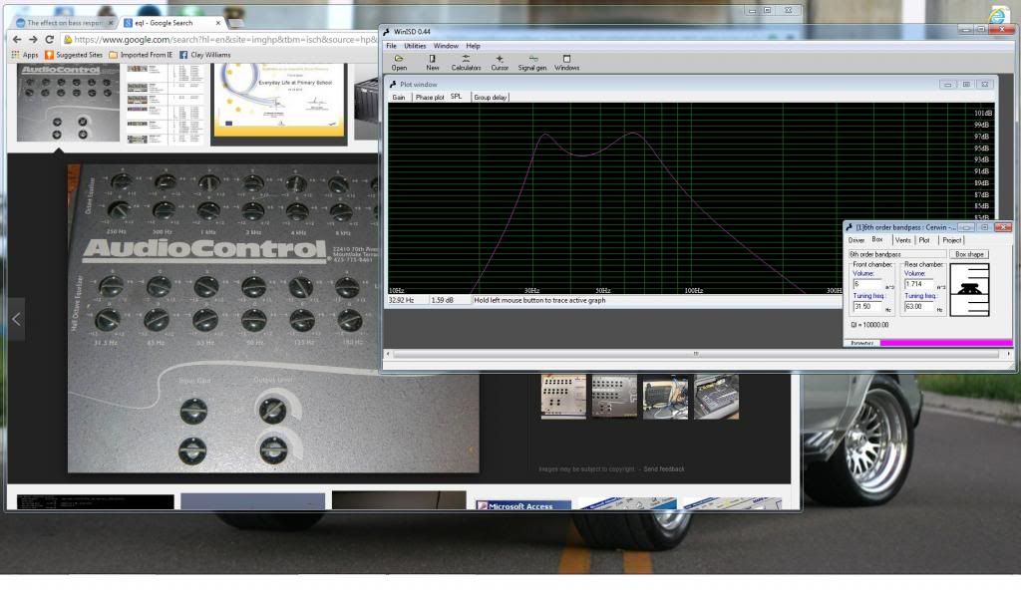The height and width of the screenshot is (594, 1021).
Task: Switch to Group delay tab
Action: pyautogui.click(x=491, y=98)
